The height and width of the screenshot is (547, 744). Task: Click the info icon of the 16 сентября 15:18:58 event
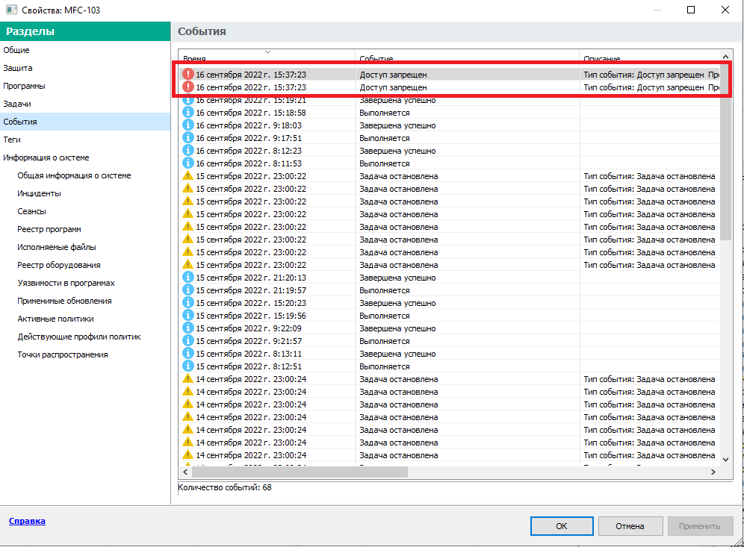[x=188, y=113]
